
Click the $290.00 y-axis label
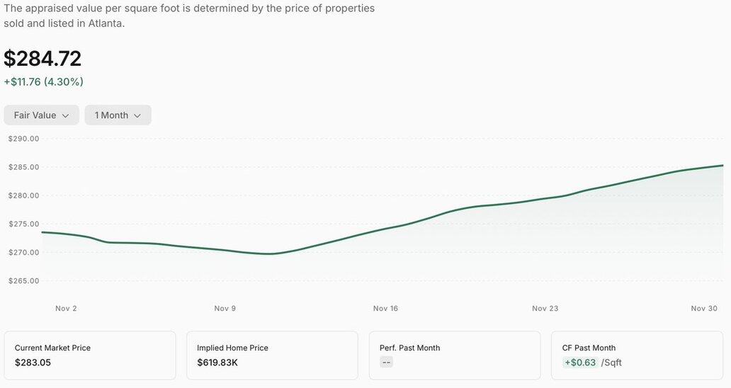tap(23, 139)
